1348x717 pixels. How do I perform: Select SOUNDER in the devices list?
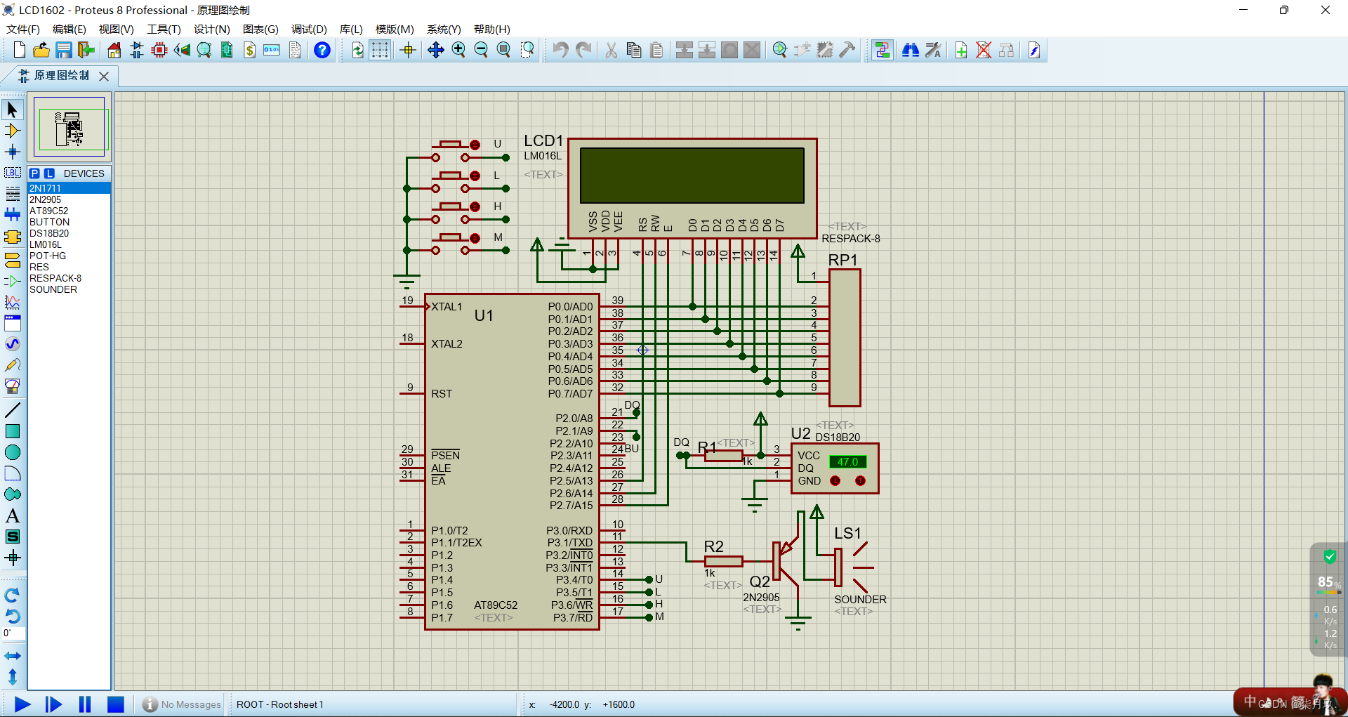[x=69, y=289]
